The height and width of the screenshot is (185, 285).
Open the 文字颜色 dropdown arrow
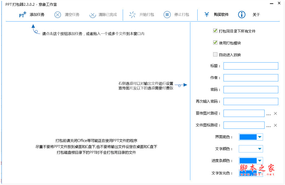pyautogui.click(x=260, y=149)
